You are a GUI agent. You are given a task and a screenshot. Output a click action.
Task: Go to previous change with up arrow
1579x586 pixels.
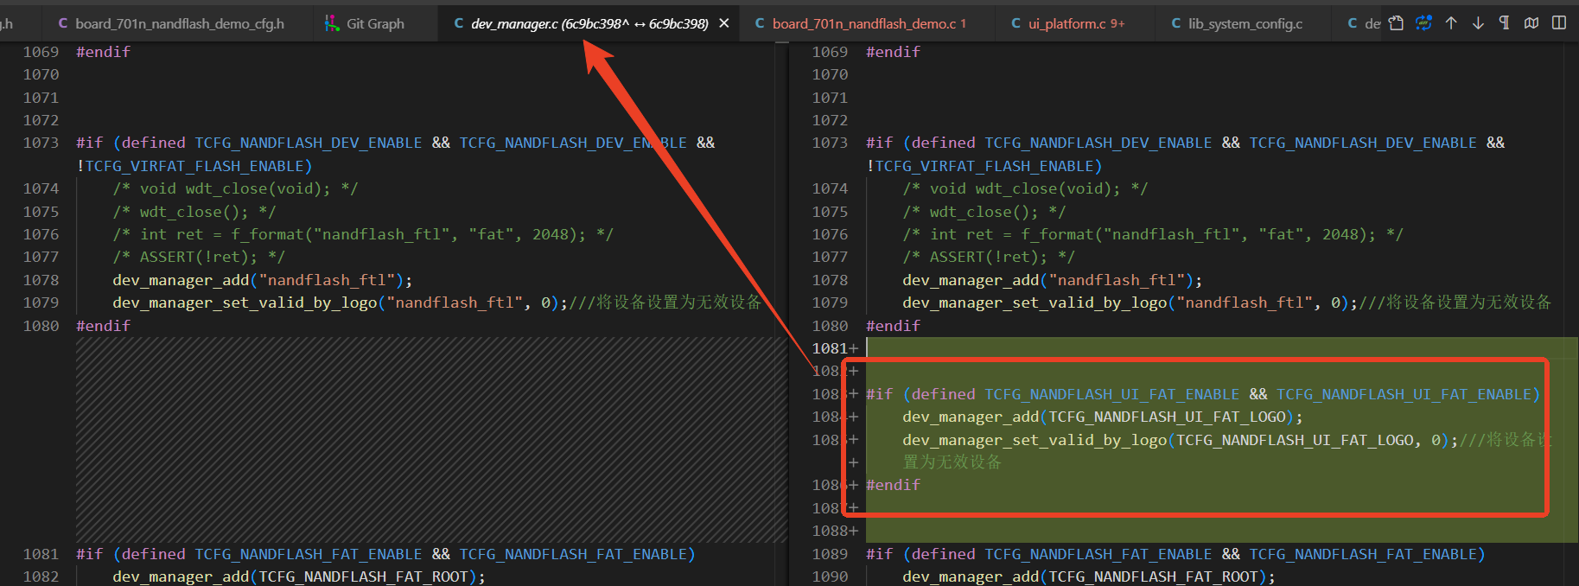tap(1451, 23)
